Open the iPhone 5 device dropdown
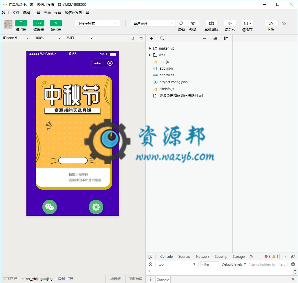The image size is (298, 283). [16, 38]
